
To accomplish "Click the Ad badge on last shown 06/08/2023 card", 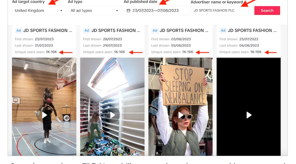I will pyautogui.click(x=223, y=31).
